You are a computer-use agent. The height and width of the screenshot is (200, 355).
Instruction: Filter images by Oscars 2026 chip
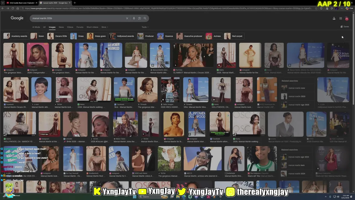[x=58, y=36]
